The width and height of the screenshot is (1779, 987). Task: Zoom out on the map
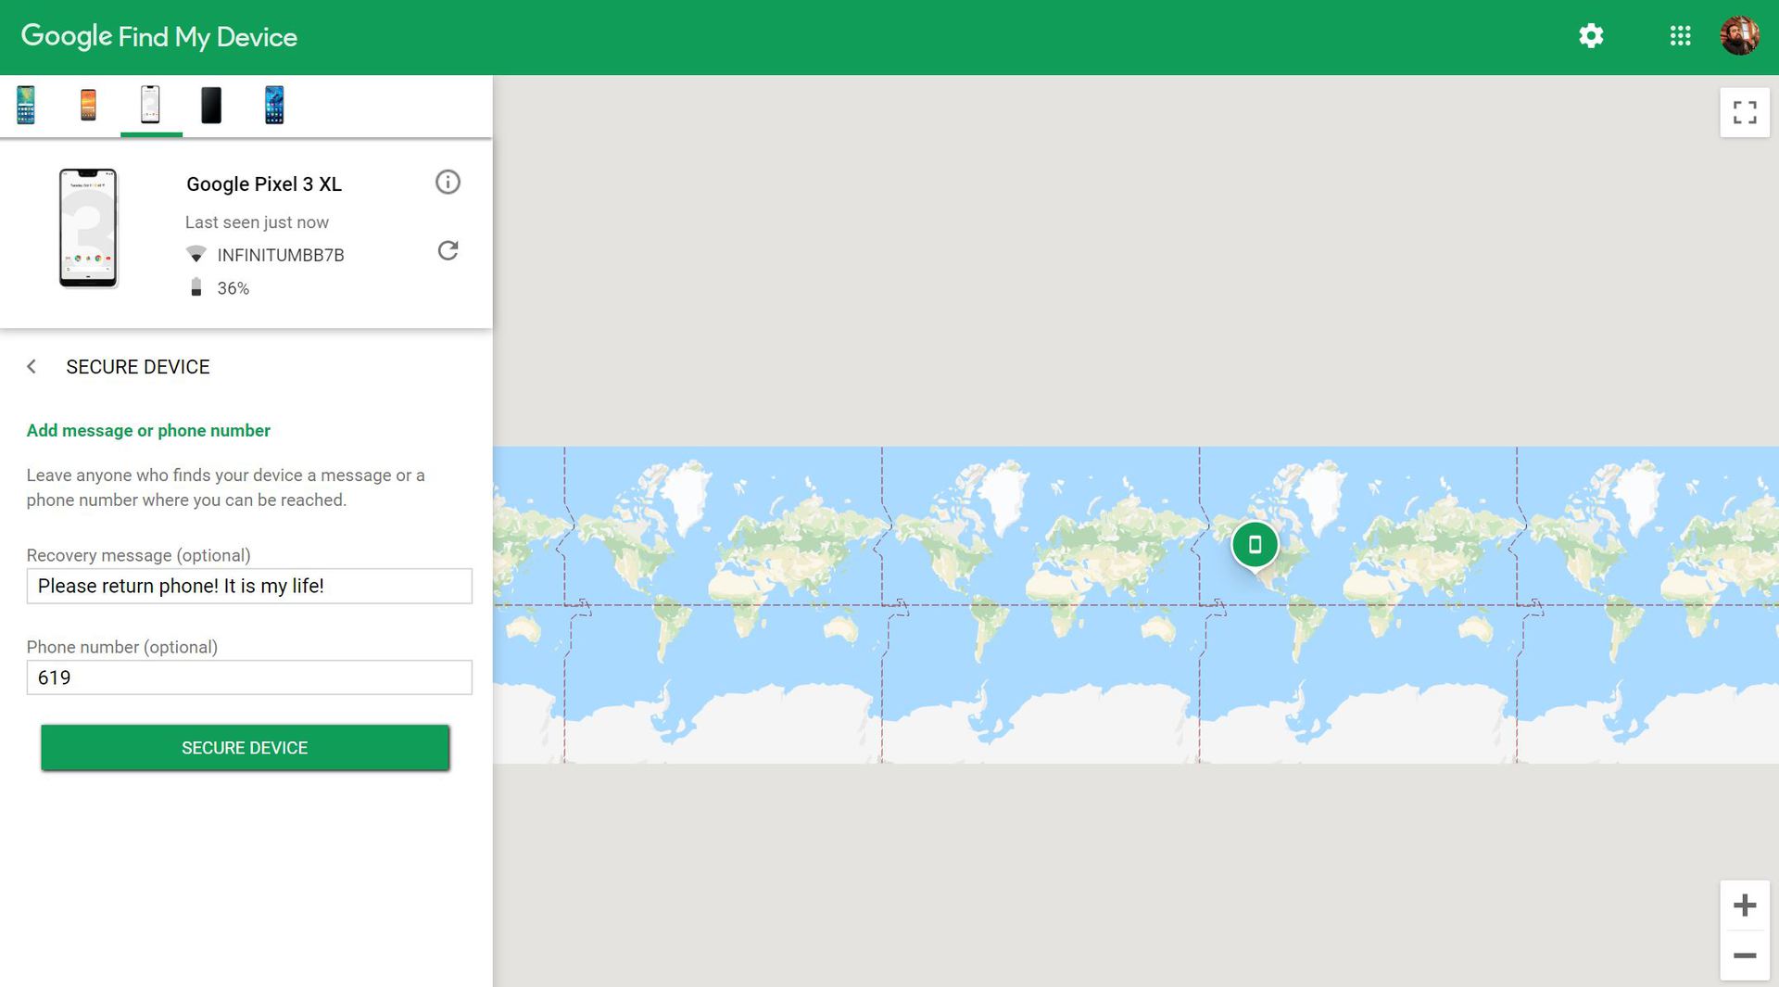click(x=1745, y=955)
